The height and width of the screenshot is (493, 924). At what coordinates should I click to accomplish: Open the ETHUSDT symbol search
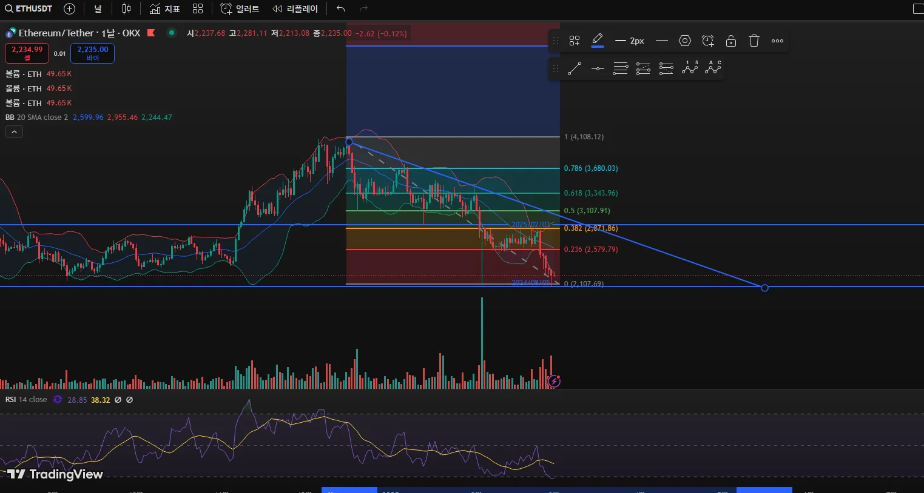coord(29,8)
